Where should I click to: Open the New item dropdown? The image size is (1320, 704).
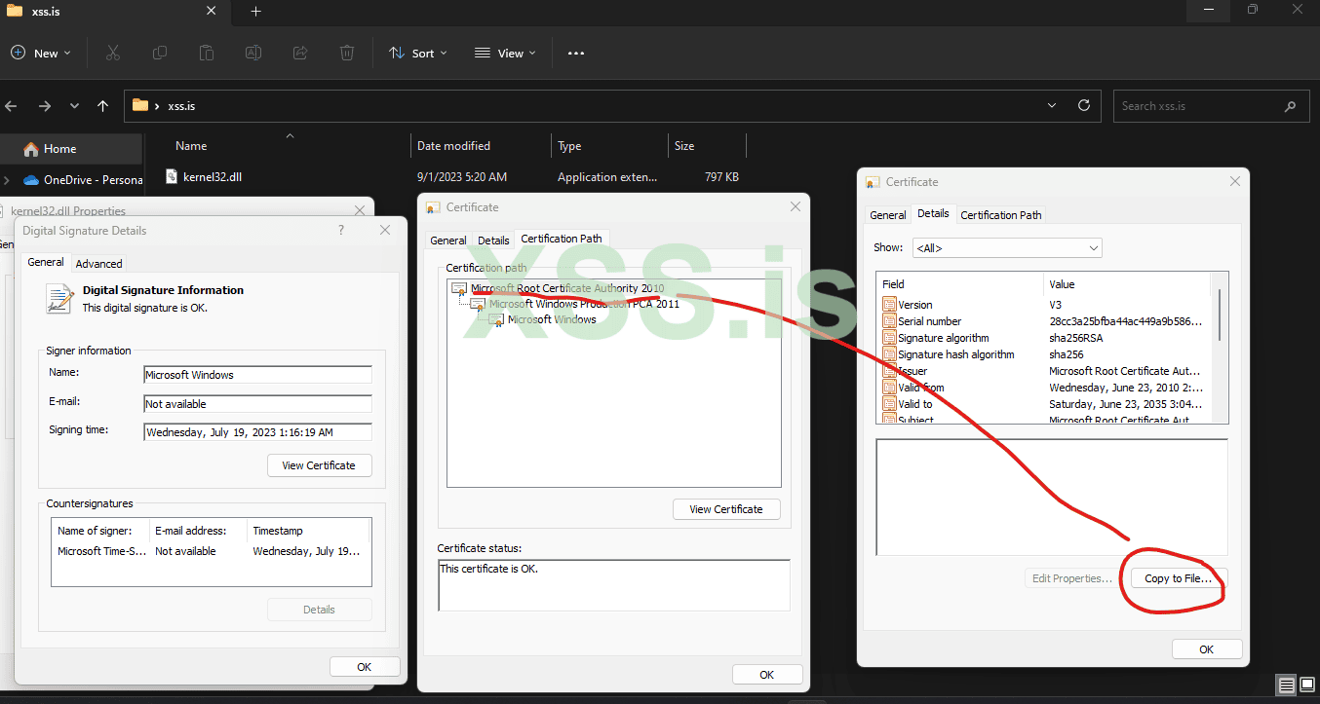pyautogui.click(x=40, y=53)
